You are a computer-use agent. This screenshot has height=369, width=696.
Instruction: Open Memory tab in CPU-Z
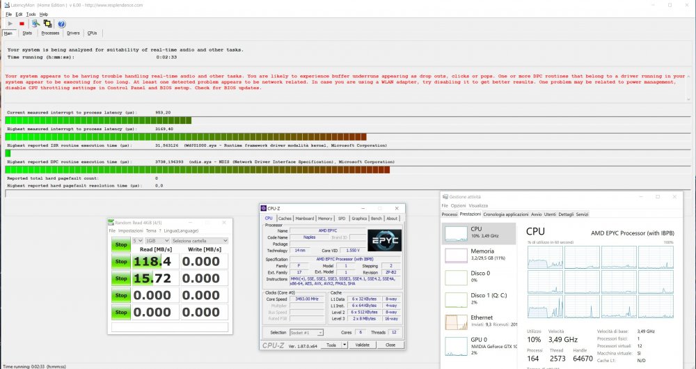[x=325, y=219]
